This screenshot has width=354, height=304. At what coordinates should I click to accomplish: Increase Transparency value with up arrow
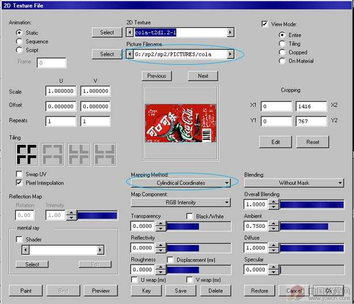[x=160, y=224]
